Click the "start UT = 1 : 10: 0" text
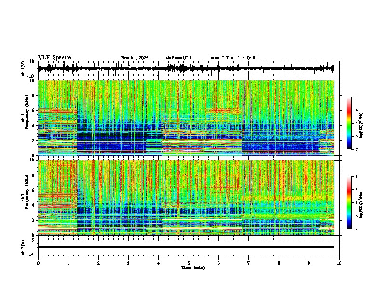This screenshot has height=295, width=382. point(233,58)
